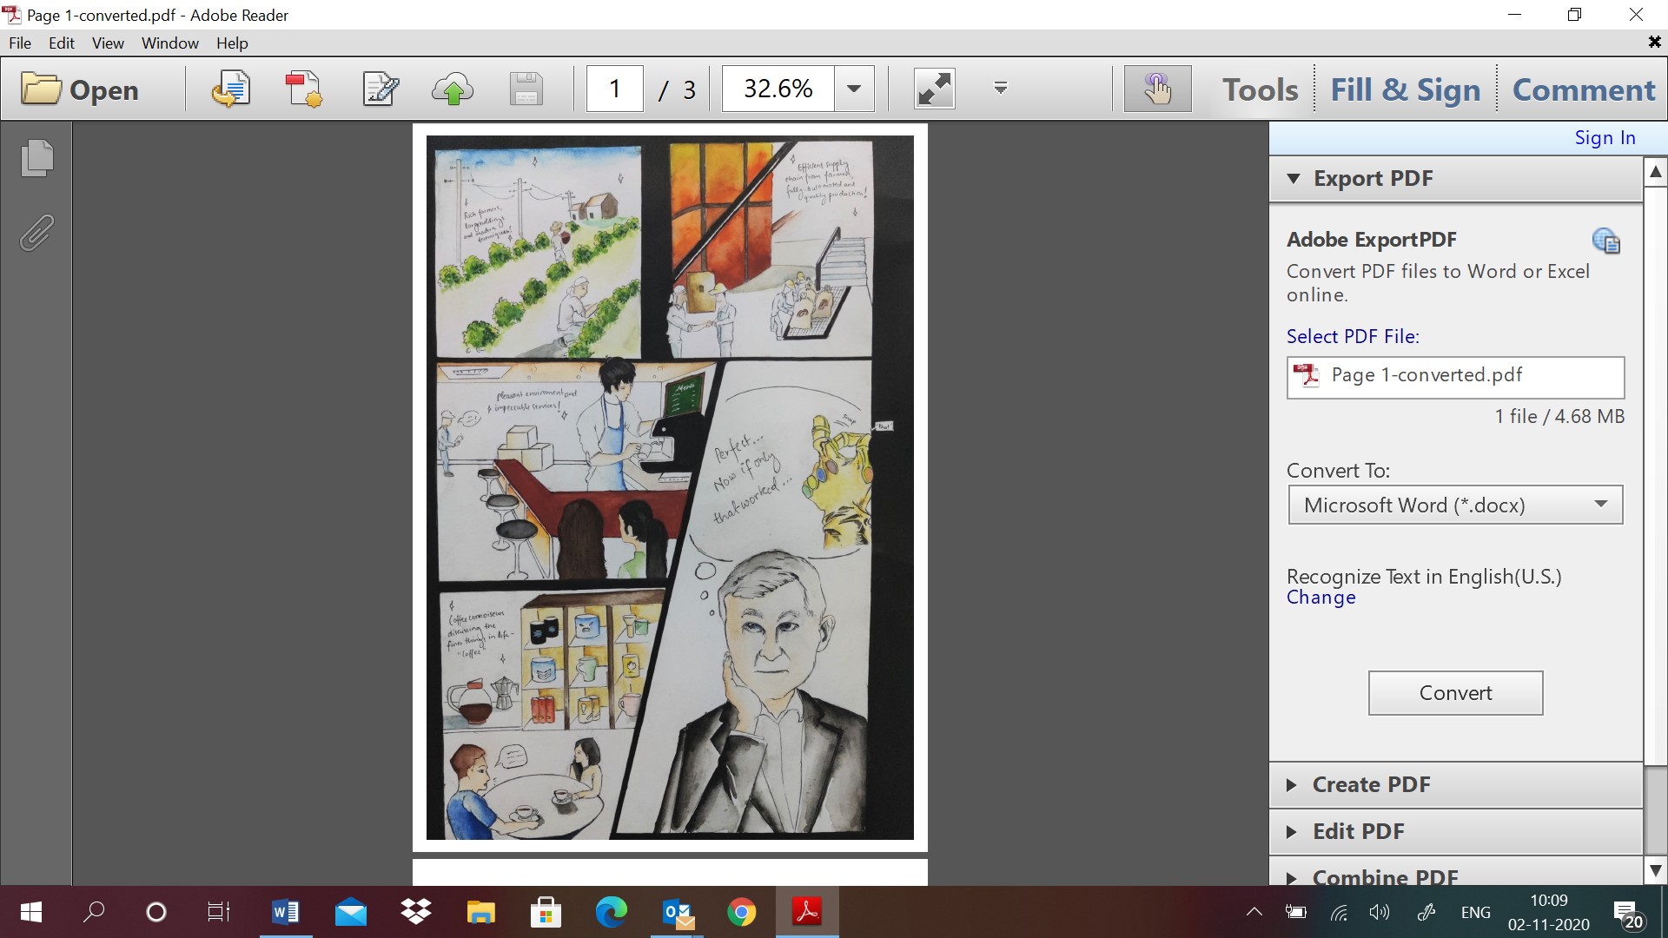Switch to the Tools pane
Image resolution: width=1668 pixels, height=938 pixels.
pos(1260,89)
